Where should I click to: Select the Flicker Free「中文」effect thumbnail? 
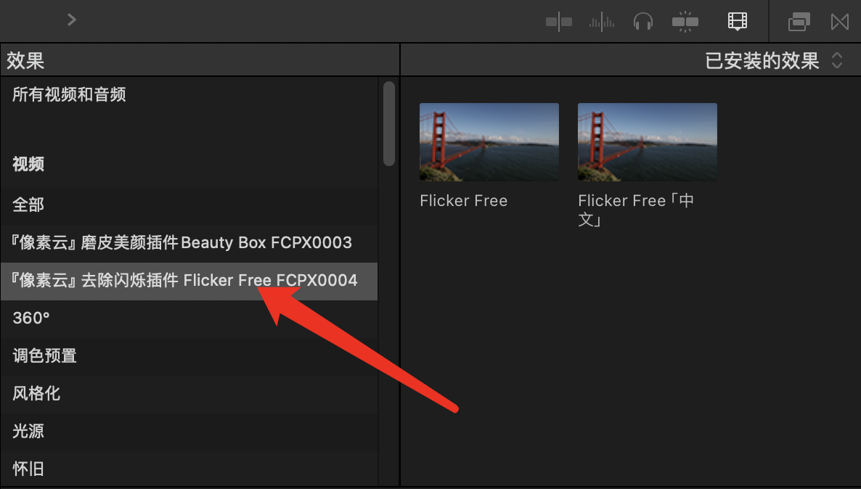point(648,142)
